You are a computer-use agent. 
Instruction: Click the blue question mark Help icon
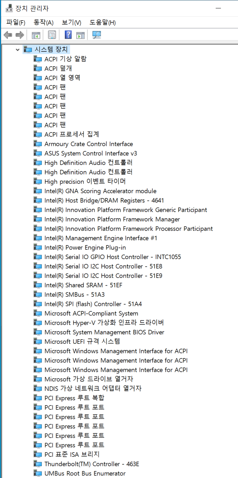pos(69,35)
